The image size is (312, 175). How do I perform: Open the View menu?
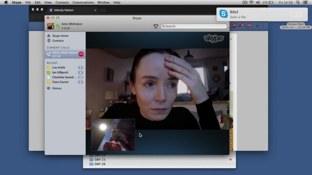(x=48, y=2)
